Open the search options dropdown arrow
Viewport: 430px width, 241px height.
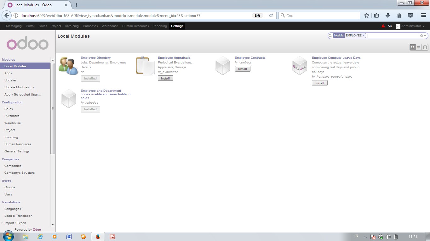pos(425,36)
